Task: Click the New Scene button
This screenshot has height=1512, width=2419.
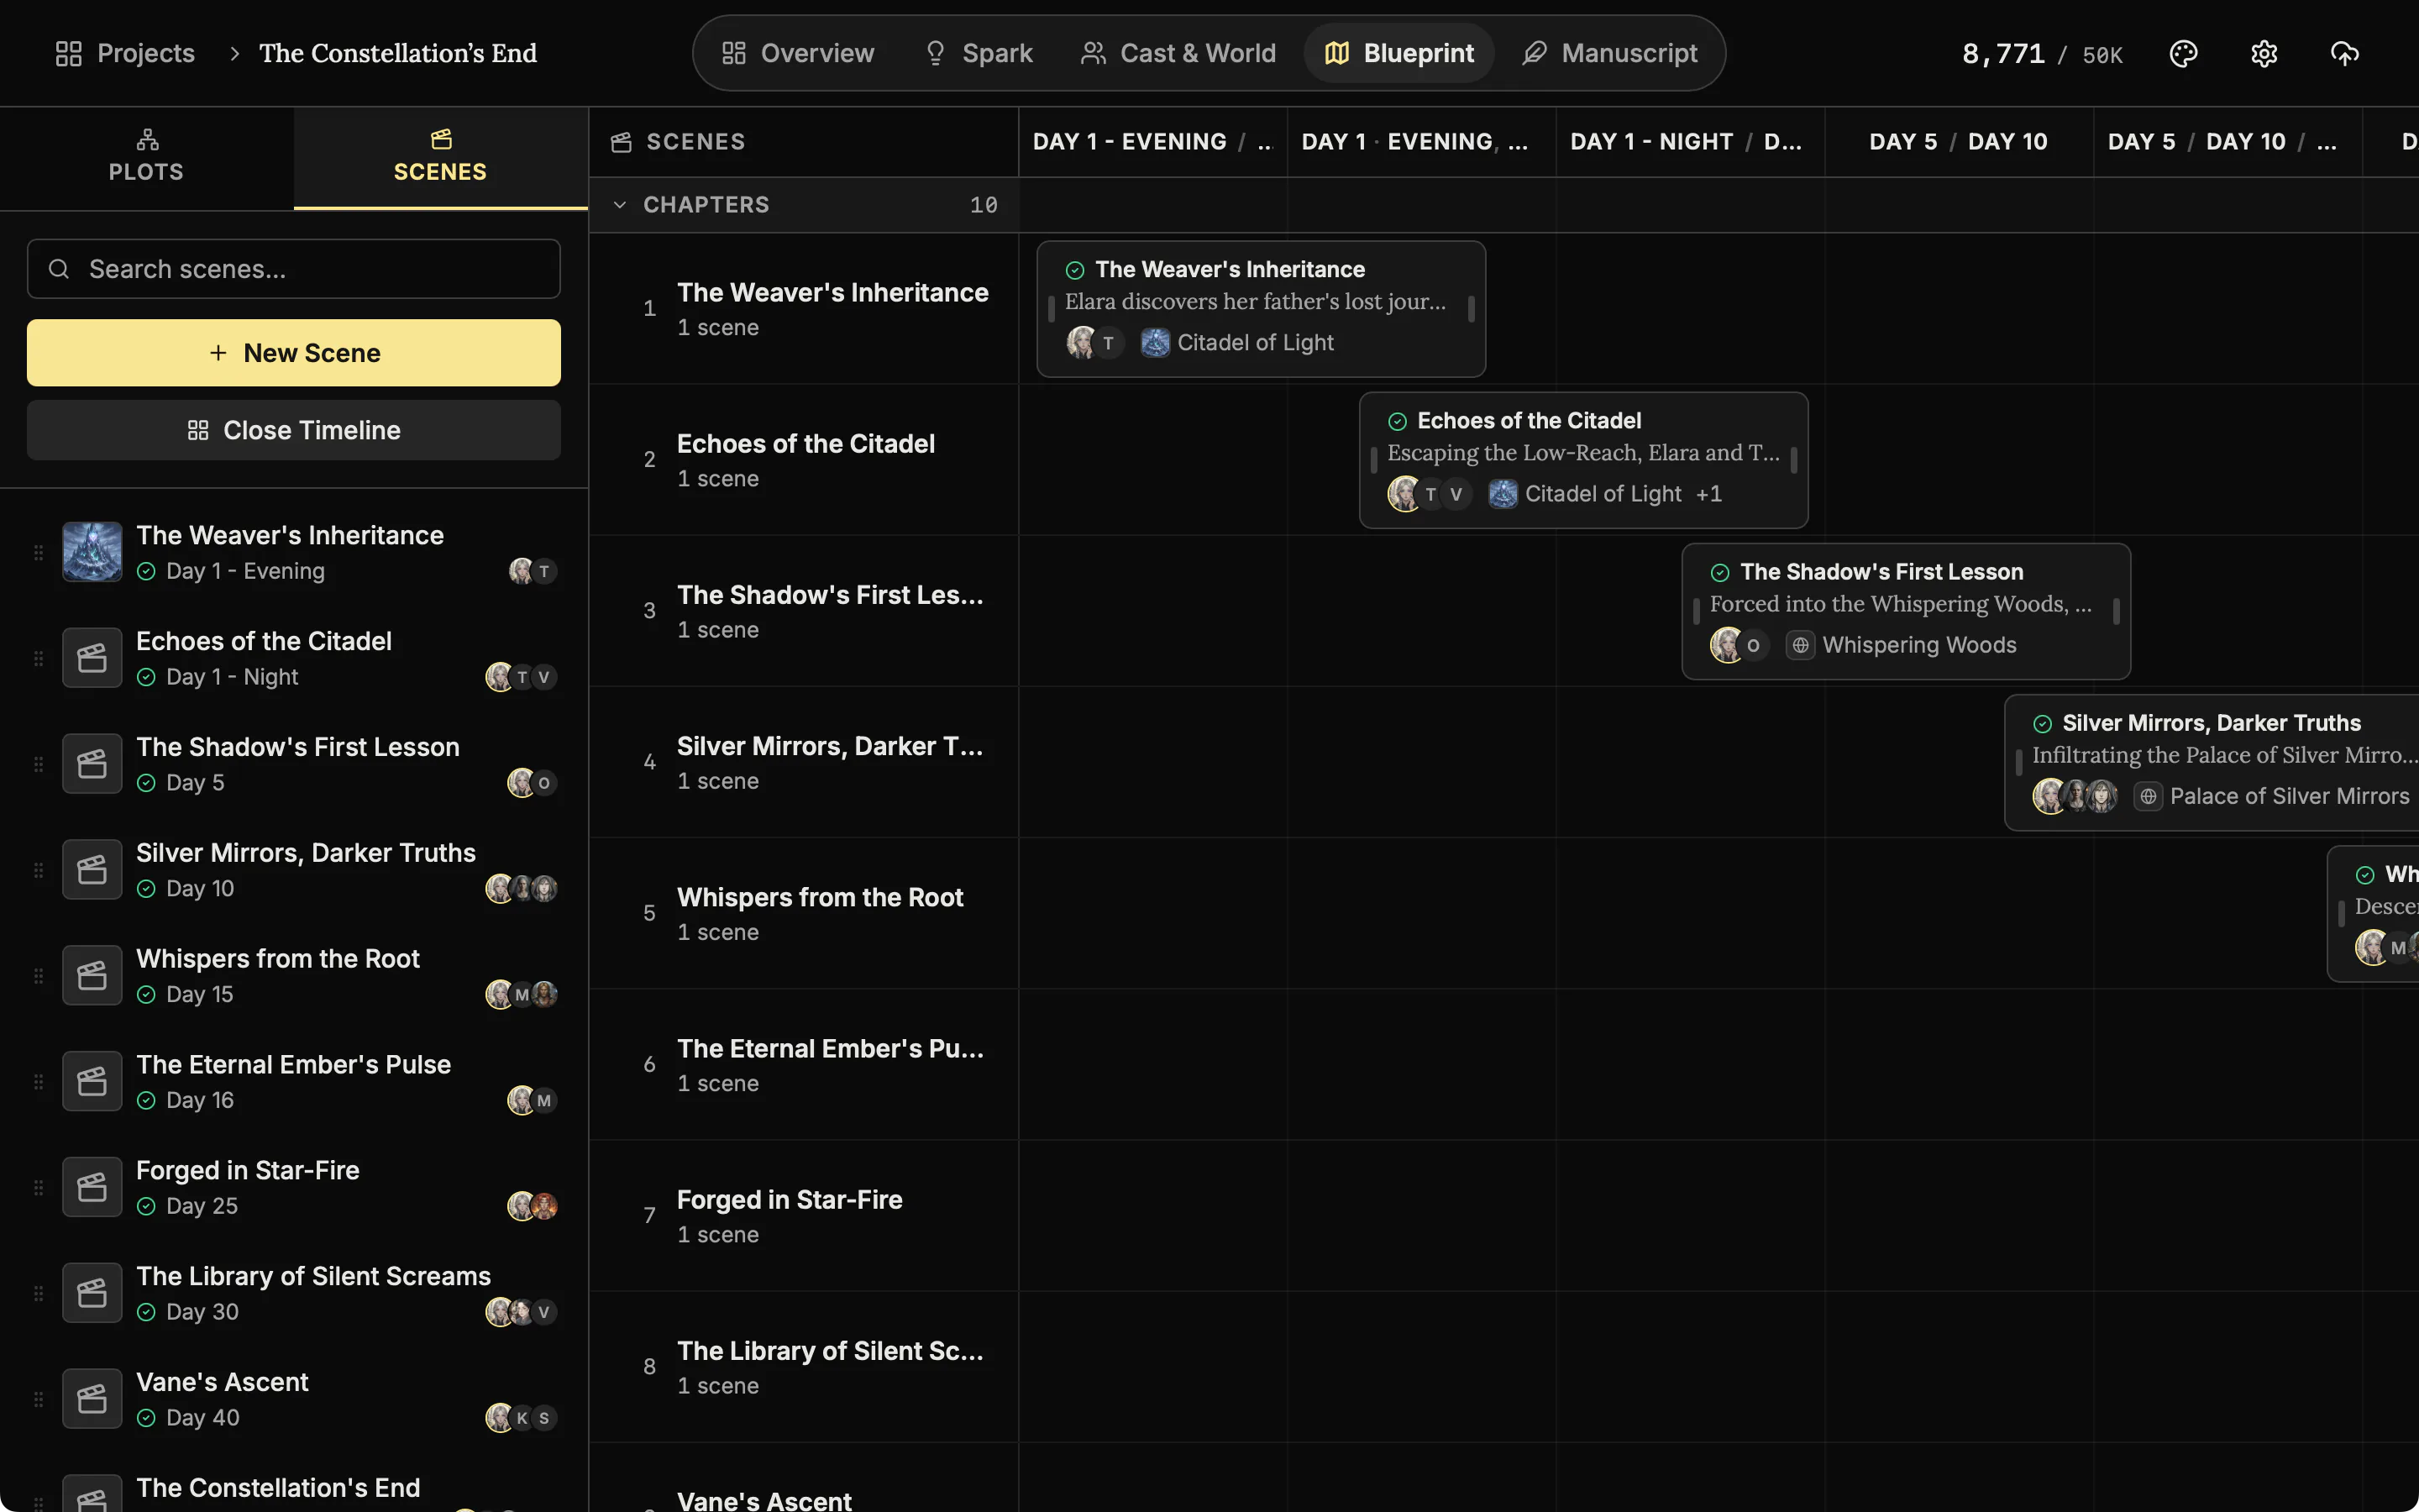Action: (x=294, y=353)
